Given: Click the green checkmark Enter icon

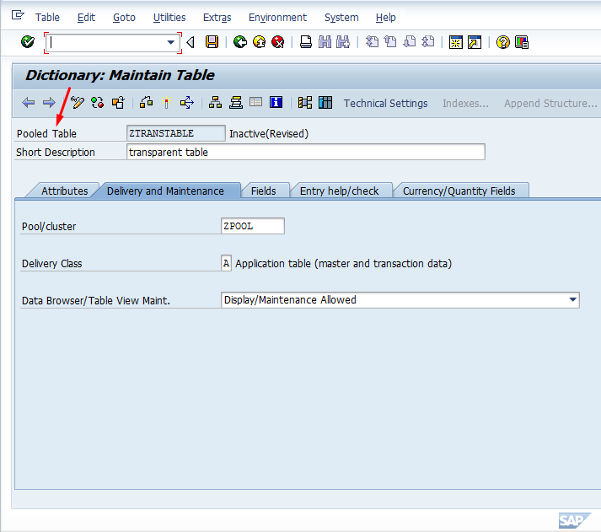Looking at the screenshot, I should pos(28,42).
